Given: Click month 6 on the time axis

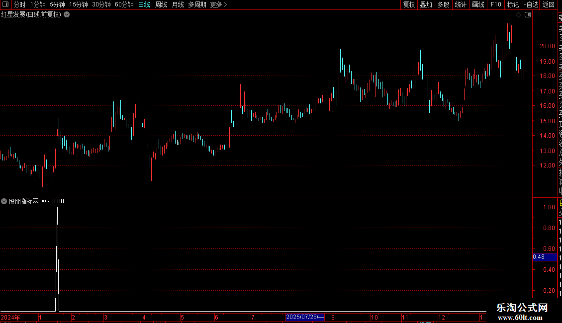Looking at the screenshot, I should tap(216, 317).
